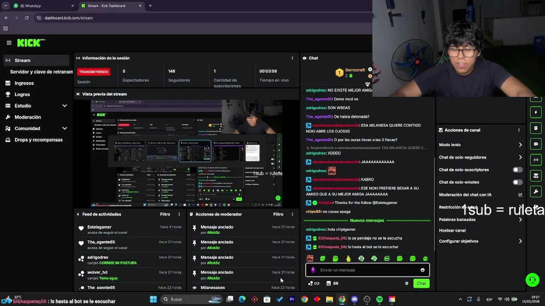Click Hostear canal
545x306 pixels.
(452, 230)
